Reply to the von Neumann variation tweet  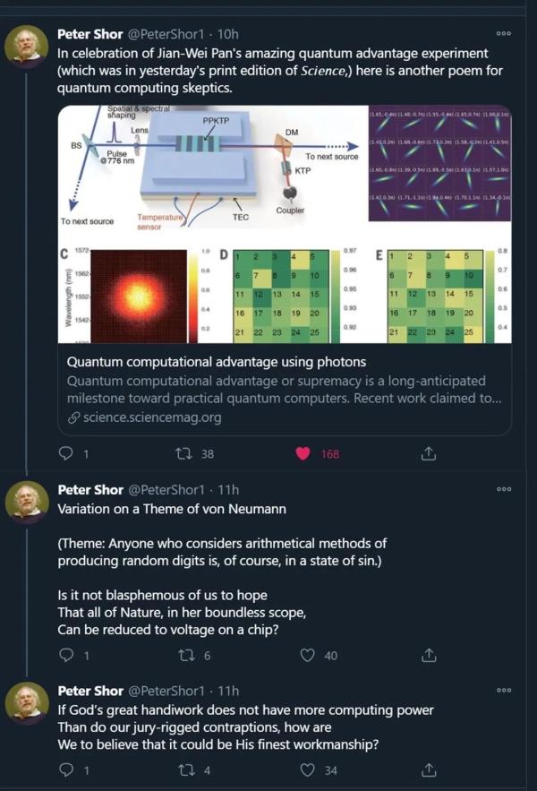(x=65, y=656)
